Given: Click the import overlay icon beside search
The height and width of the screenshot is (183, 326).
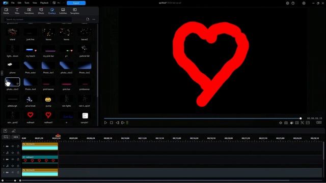Looking at the screenshot, I should [88, 19].
